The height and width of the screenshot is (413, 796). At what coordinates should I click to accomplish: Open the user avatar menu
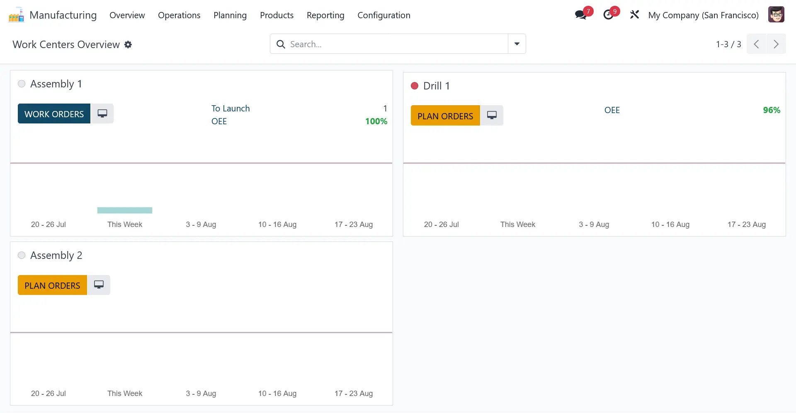coord(776,15)
